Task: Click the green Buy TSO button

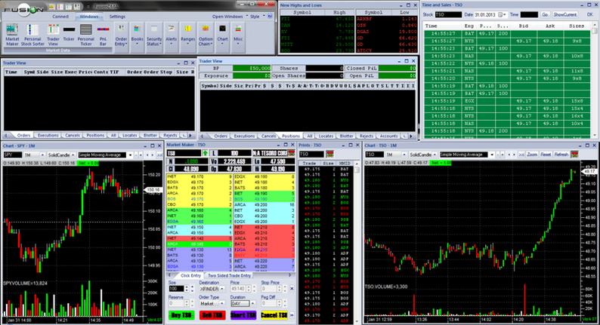Action: (181, 315)
